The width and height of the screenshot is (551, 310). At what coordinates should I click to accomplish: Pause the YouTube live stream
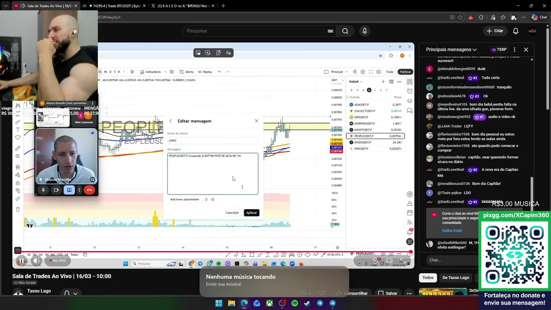21,260
